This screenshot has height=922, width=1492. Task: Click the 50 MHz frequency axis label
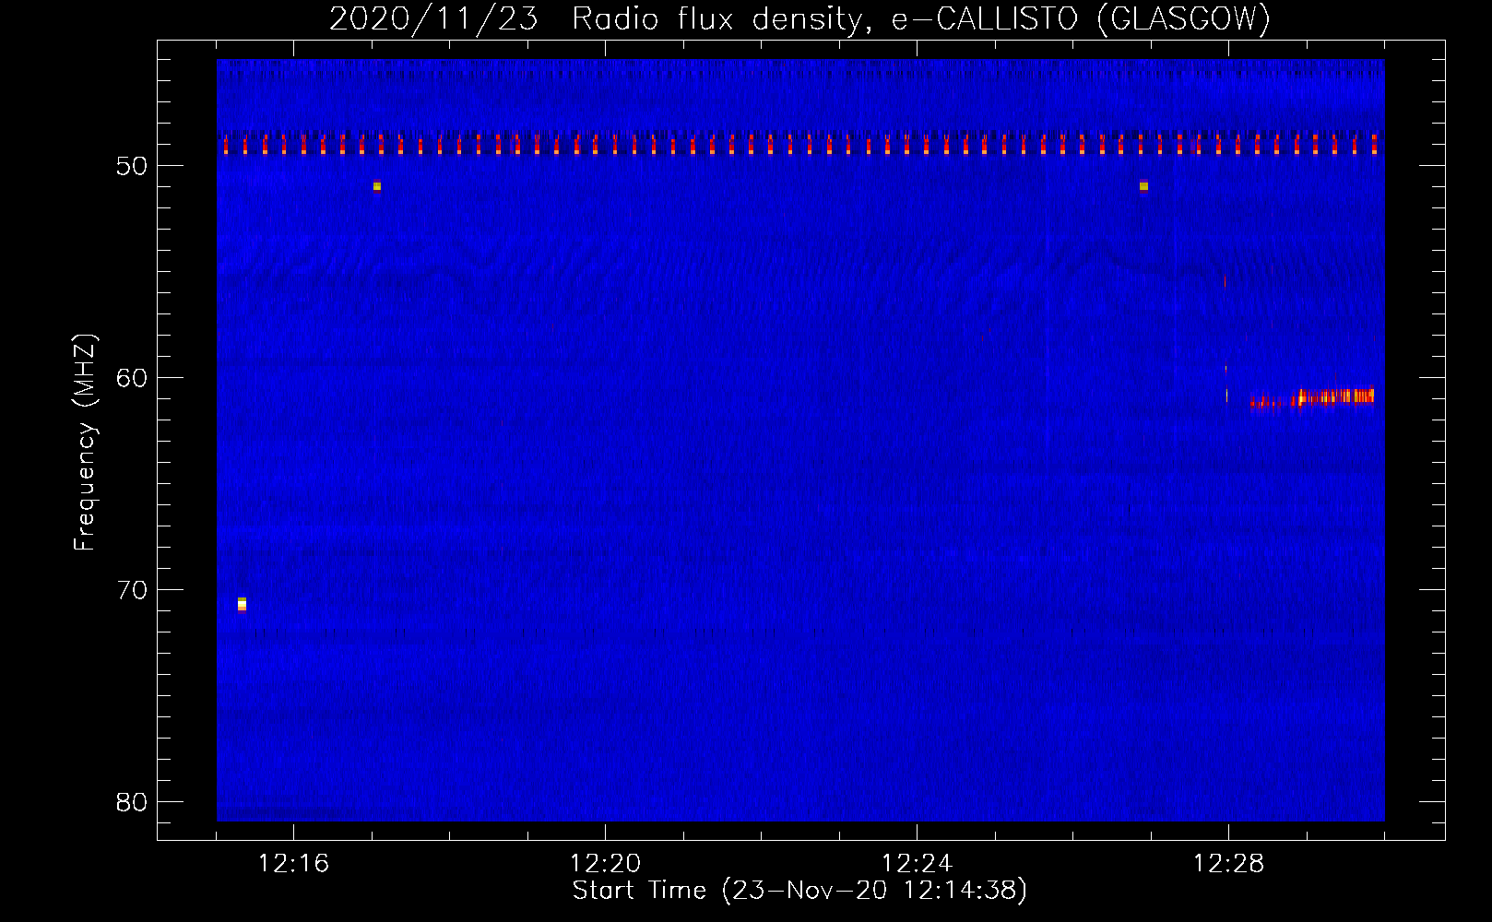point(132,166)
